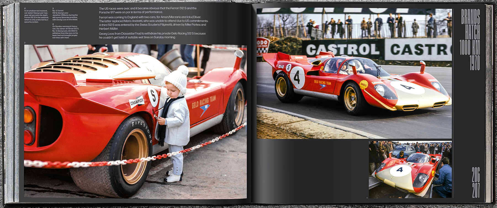Click the full "CASTROL" trackside banner
Screen dimensions: 497x208
click(343, 50)
